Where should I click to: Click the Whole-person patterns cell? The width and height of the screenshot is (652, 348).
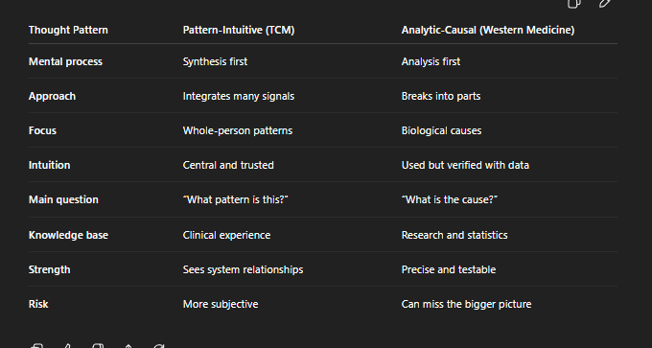[238, 130]
